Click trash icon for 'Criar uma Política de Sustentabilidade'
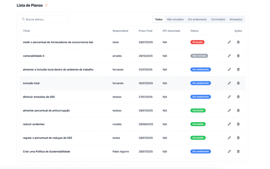The width and height of the screenshot is (270, 169). [238, 151]
